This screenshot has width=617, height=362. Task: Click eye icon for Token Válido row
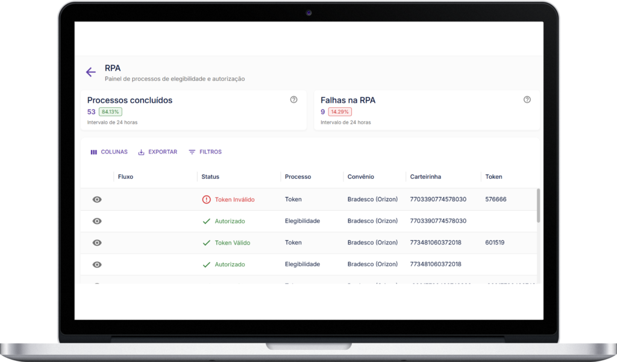[x=97, y=243]
